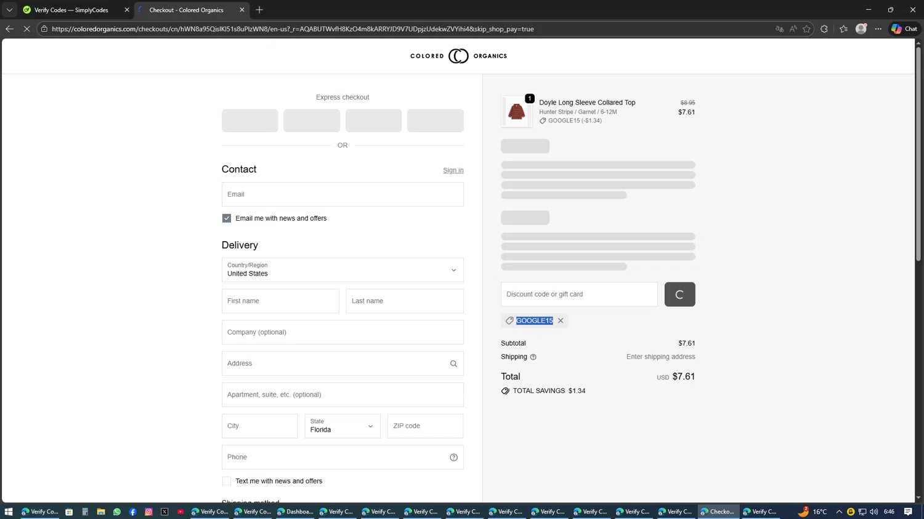Click the discount apply loading button

[679, 295]
